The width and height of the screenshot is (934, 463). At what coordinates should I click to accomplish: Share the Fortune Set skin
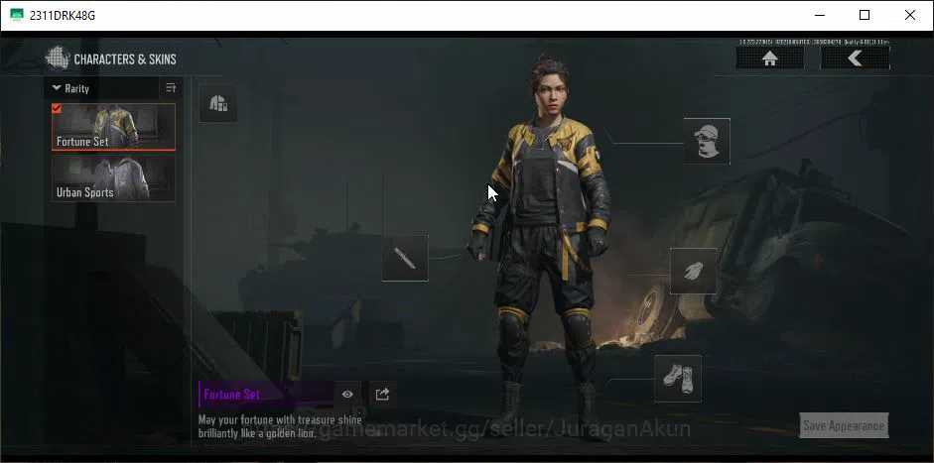point(382,394)
